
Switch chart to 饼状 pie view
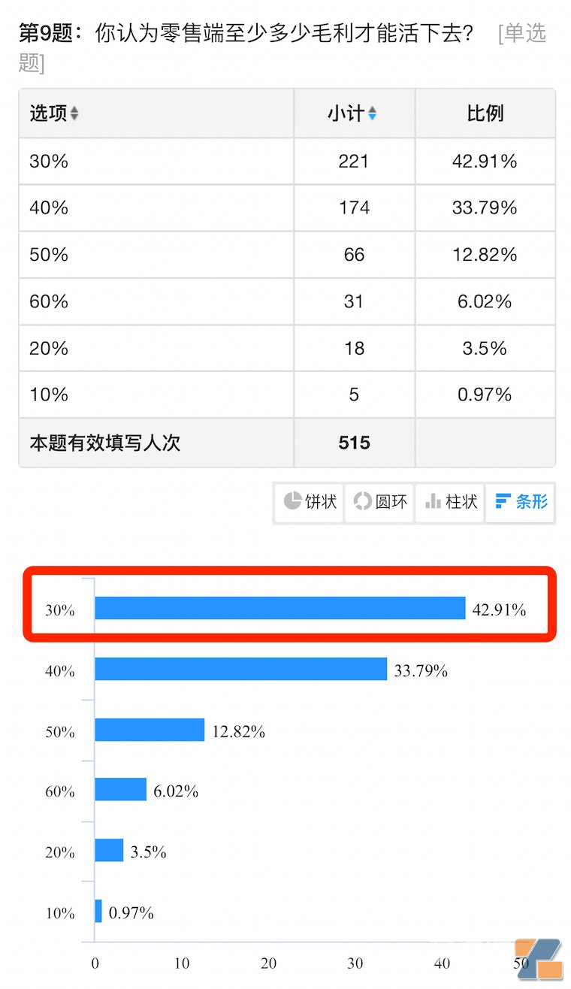(310, 501)
